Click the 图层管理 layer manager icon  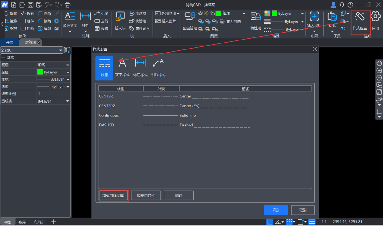(x=190, y=20)
